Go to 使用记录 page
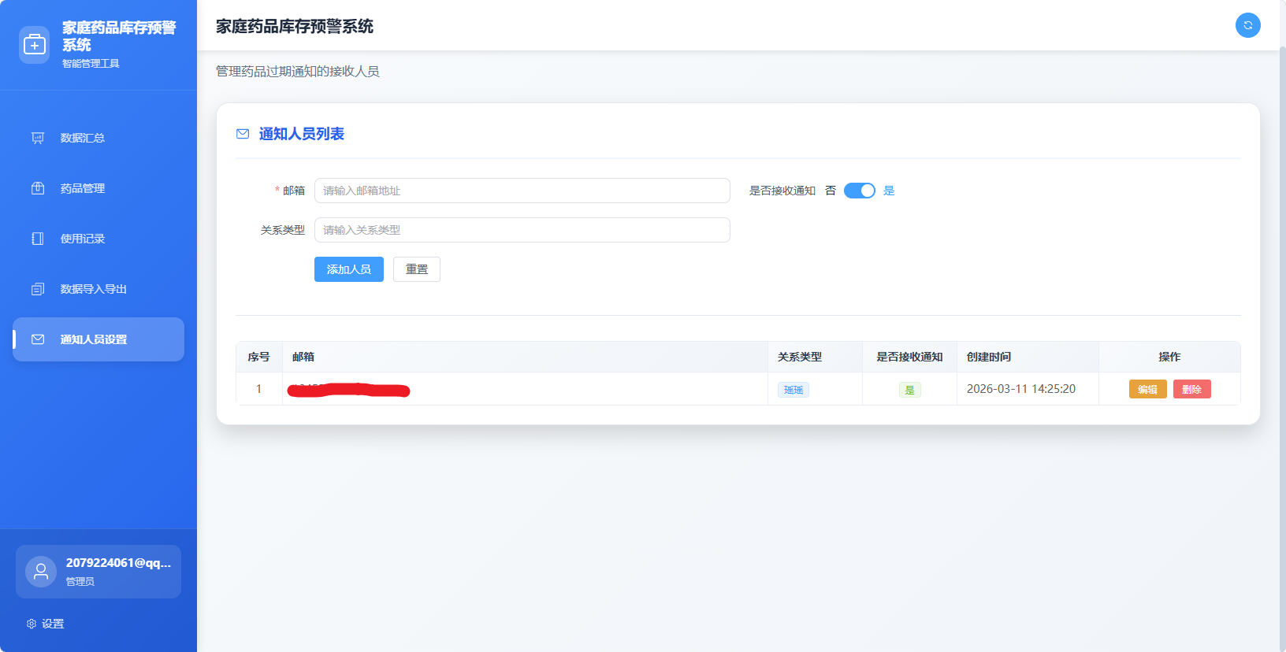This screenshot has width=1286, height=652. pos(98,239)
